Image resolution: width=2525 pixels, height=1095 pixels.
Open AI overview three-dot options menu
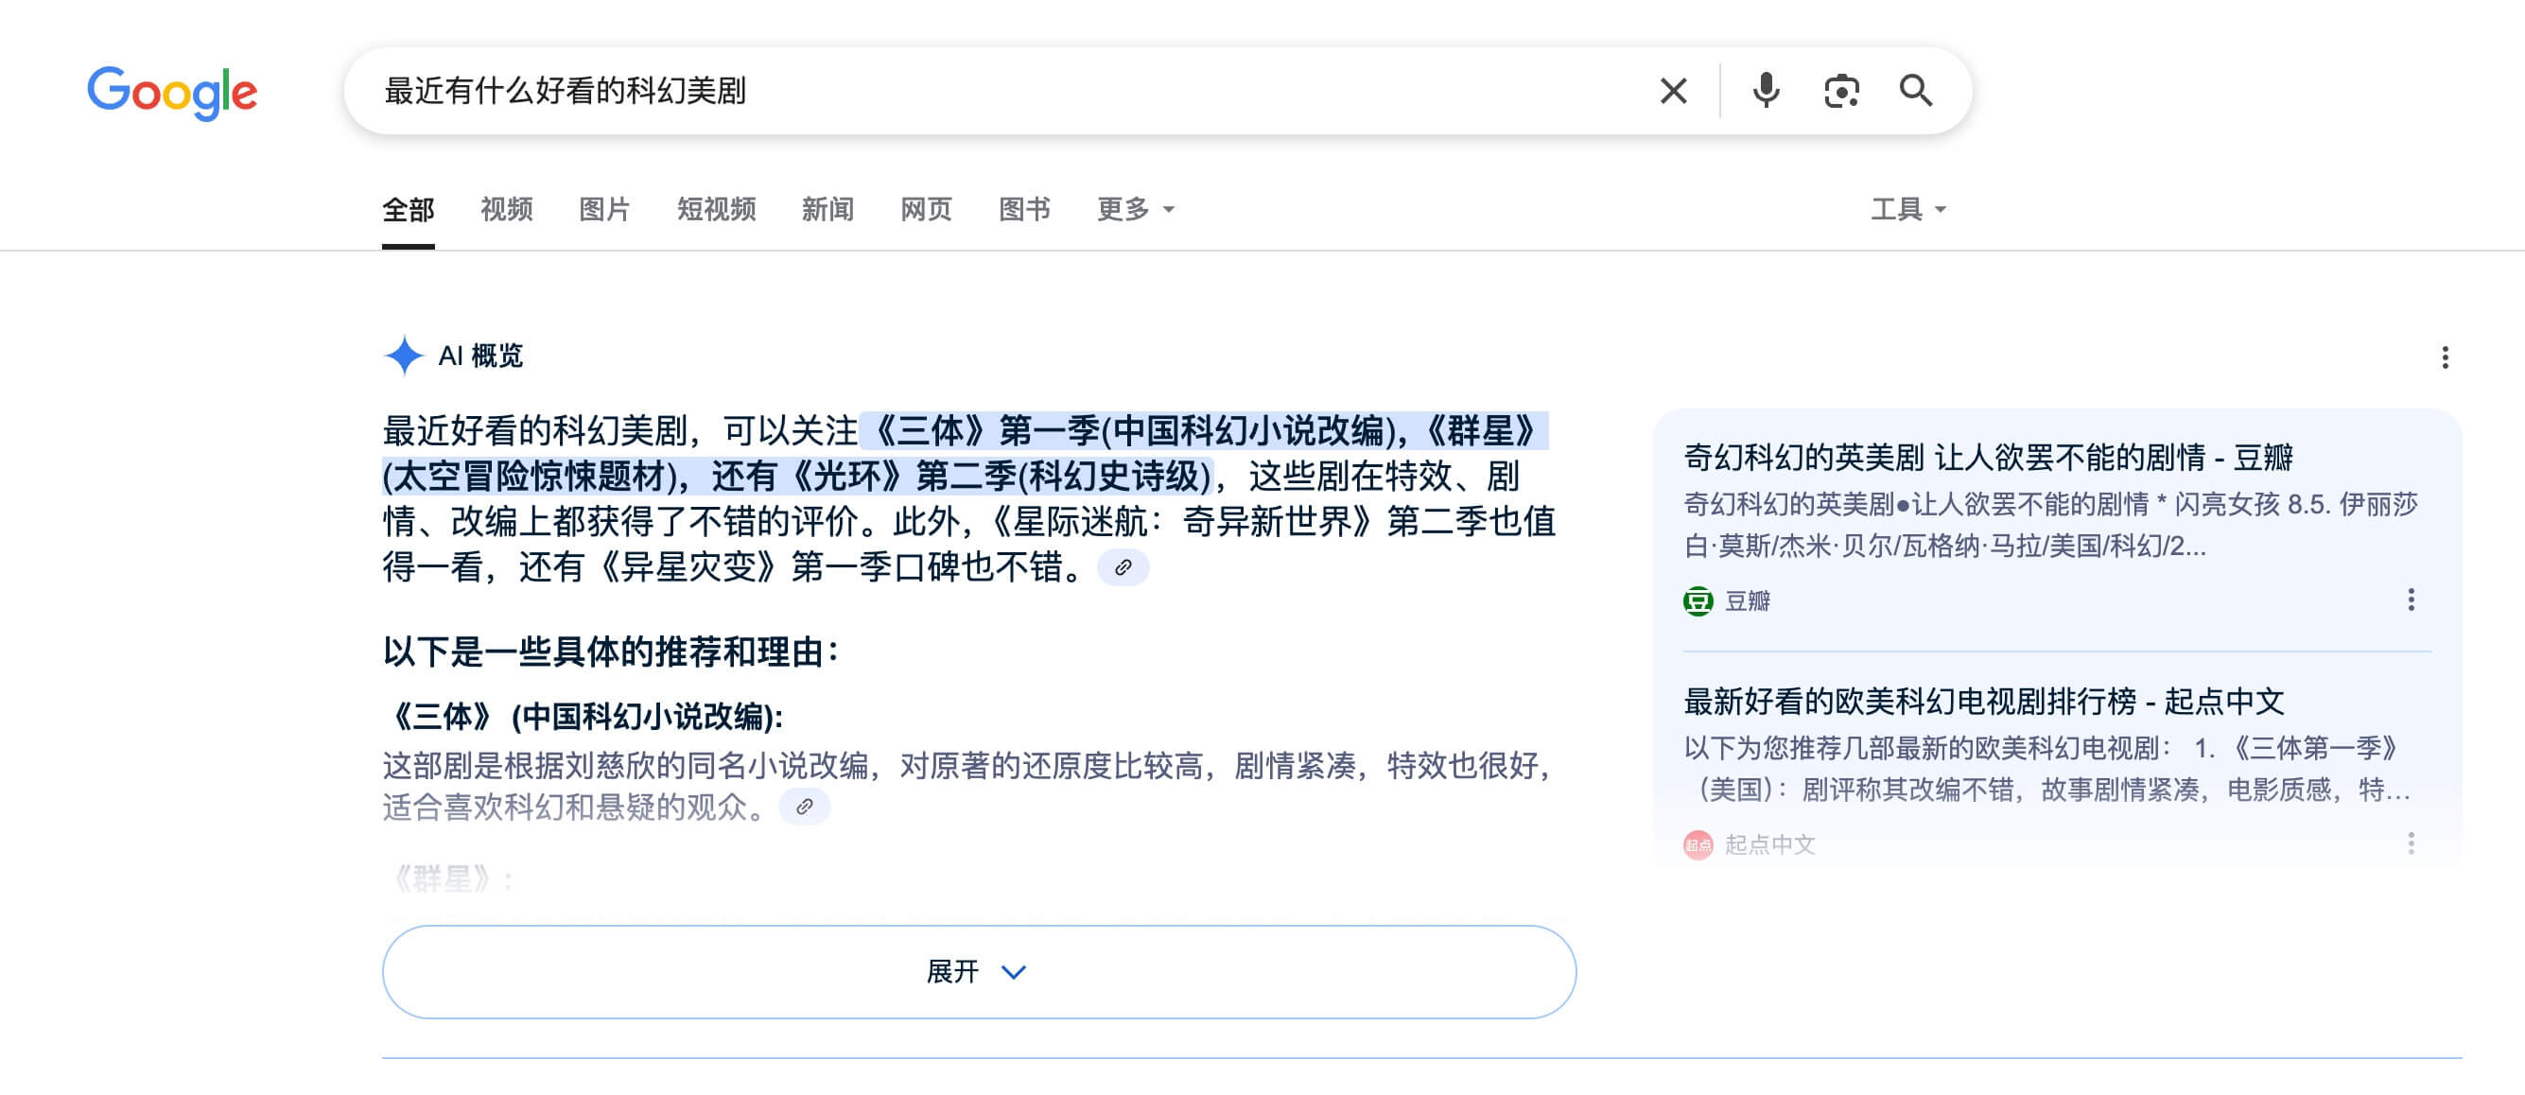(2445, 357)
